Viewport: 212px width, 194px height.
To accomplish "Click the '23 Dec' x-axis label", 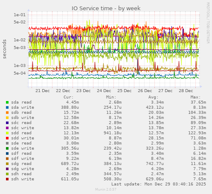I will [x=84, y=91].
